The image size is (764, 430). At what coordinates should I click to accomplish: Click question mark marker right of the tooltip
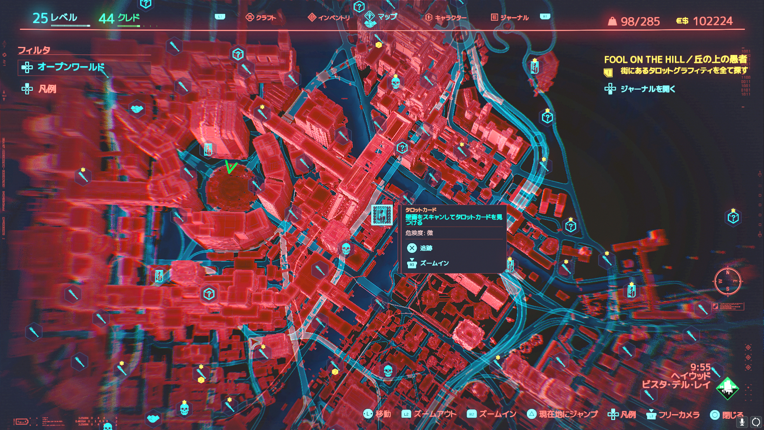click(571, 227)
